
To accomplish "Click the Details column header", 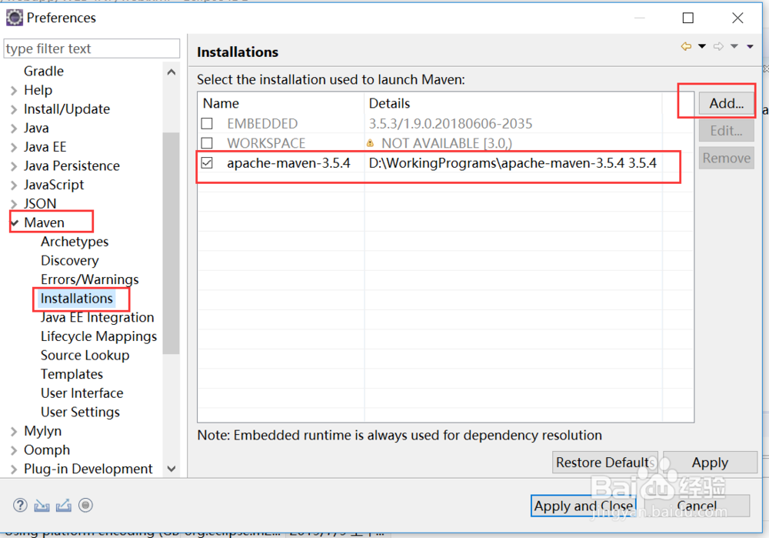I will (513, 103).
